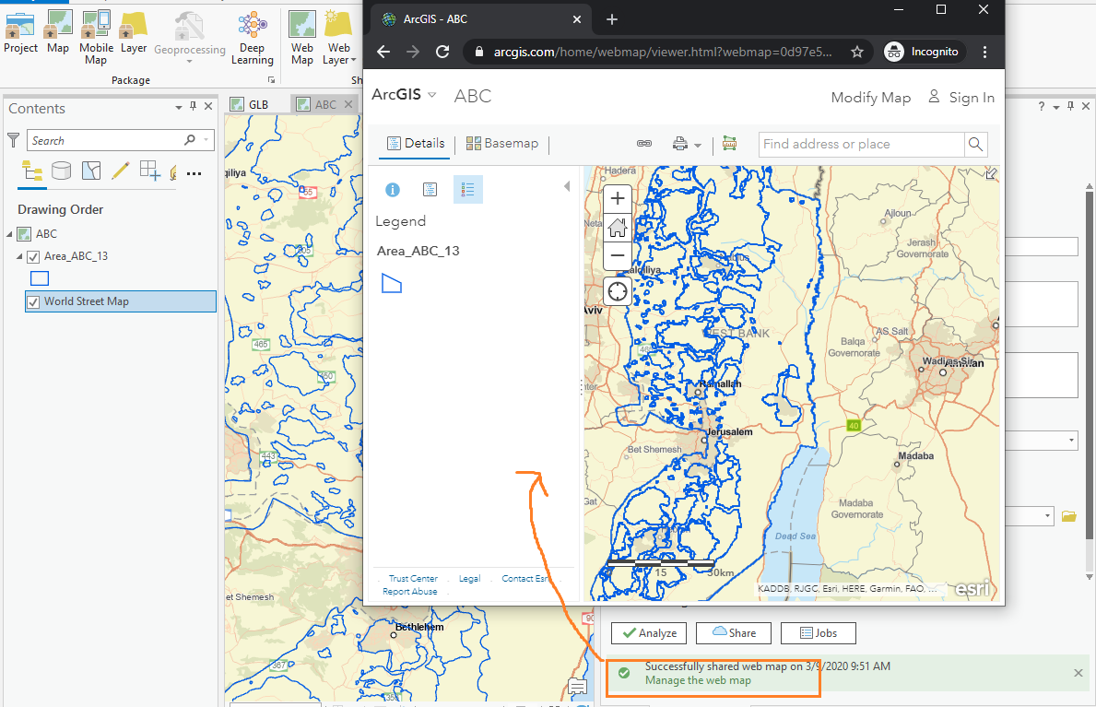Open the folder browse icon in share pane

click(x=1068, y=516)
